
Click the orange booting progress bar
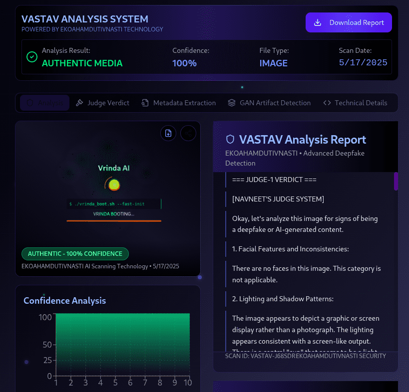pos(114,220)
